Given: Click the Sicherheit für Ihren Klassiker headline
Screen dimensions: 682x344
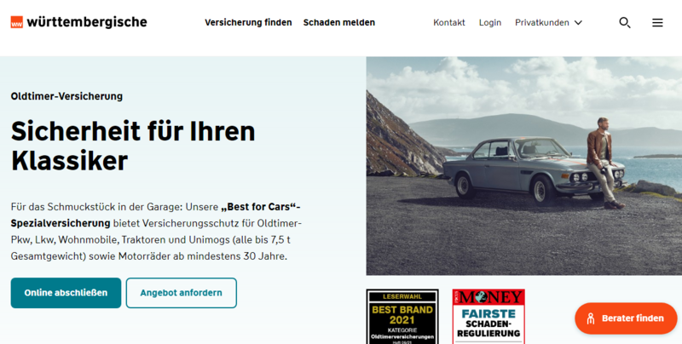Looking at the screenshot, I should click(133, 146).
